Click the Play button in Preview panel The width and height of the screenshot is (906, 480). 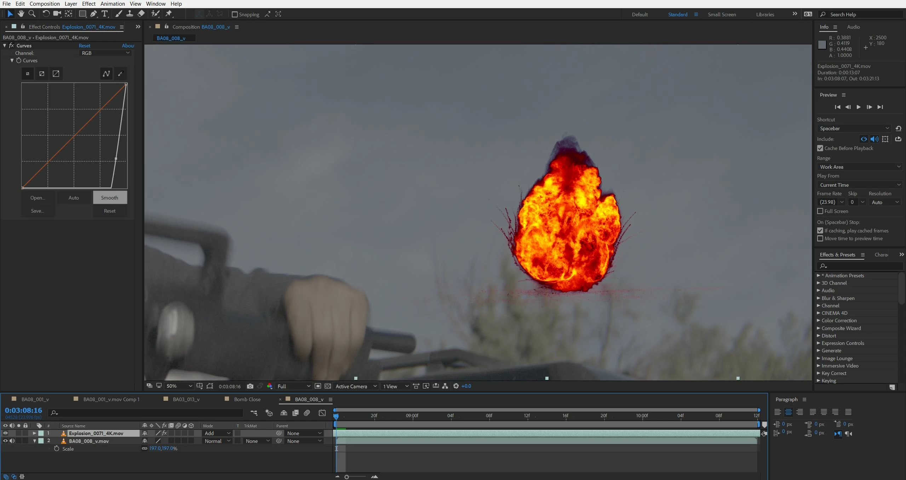(859, 107)
